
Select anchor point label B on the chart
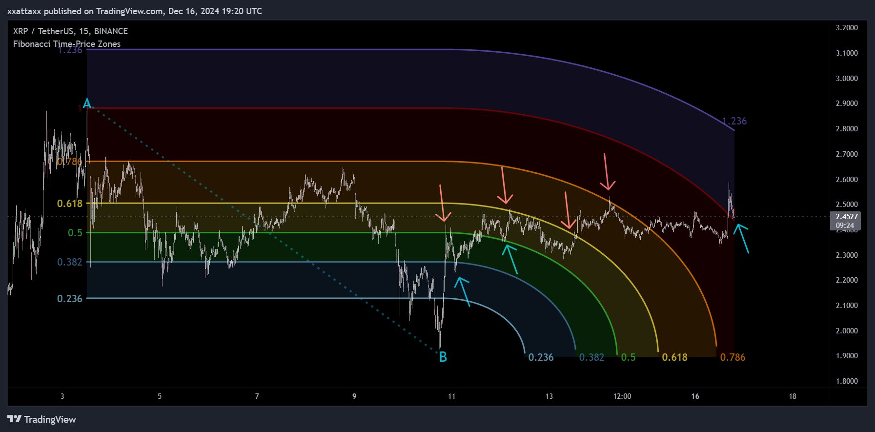pyautogui.click(x=443, y=357)
